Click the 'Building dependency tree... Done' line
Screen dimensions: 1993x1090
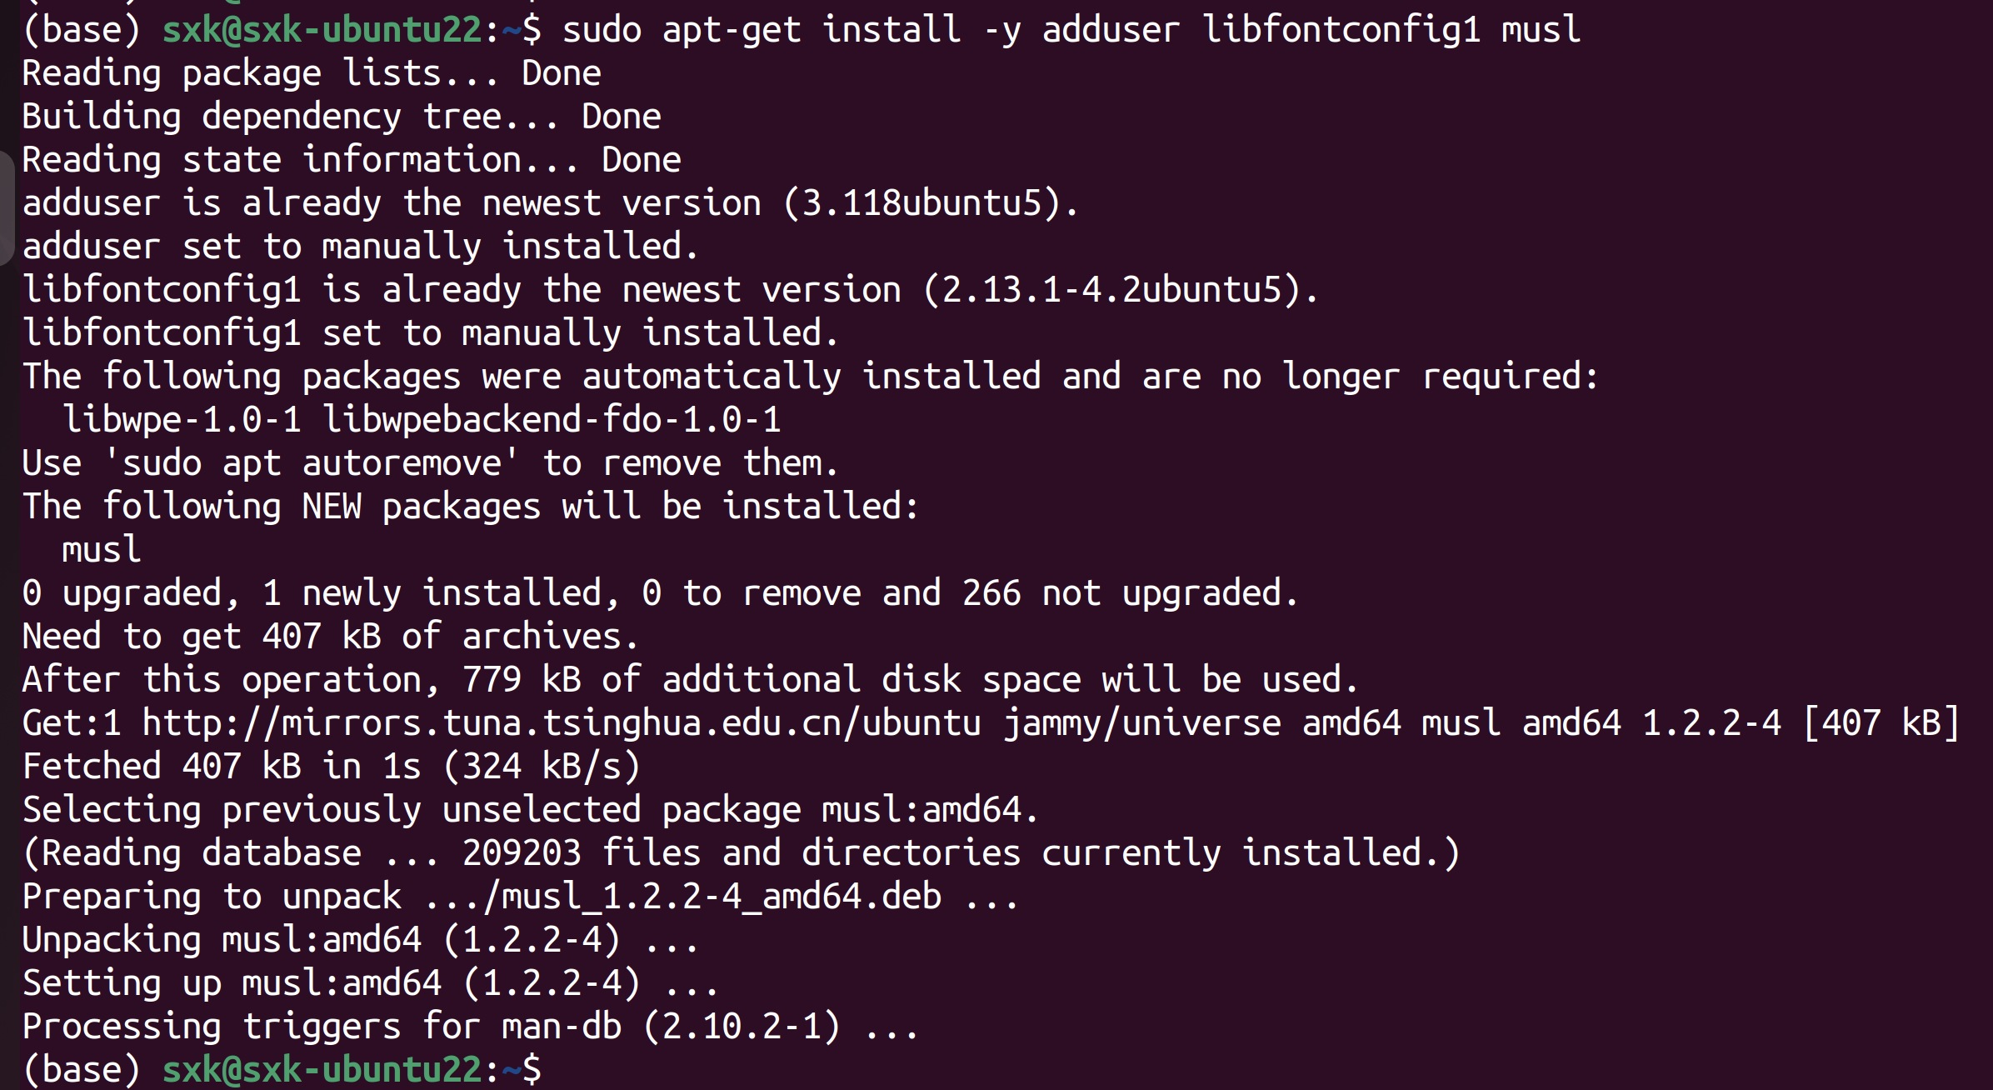click(x=342, y=117)
